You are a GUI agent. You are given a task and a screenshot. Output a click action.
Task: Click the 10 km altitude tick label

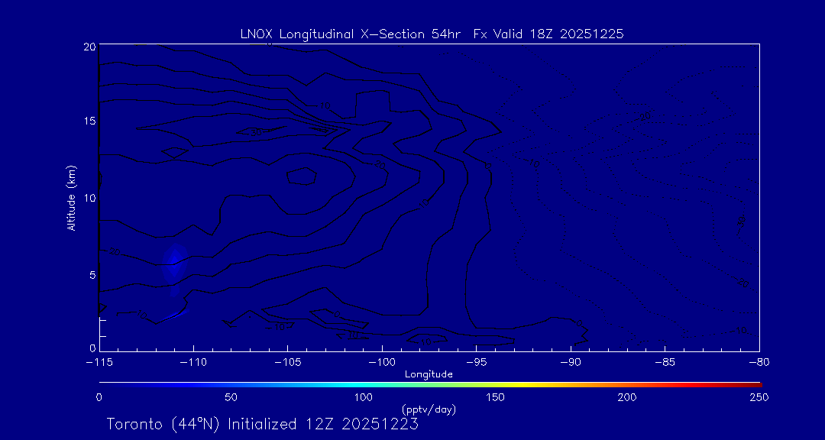point(89,198)
